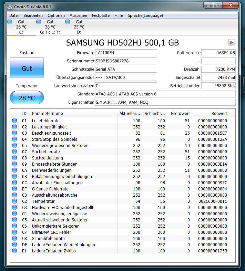Open the Bearbeiten menu
The height and width of the screenshot is (271, 245).
pyautogui.click(x=33, y=15)
